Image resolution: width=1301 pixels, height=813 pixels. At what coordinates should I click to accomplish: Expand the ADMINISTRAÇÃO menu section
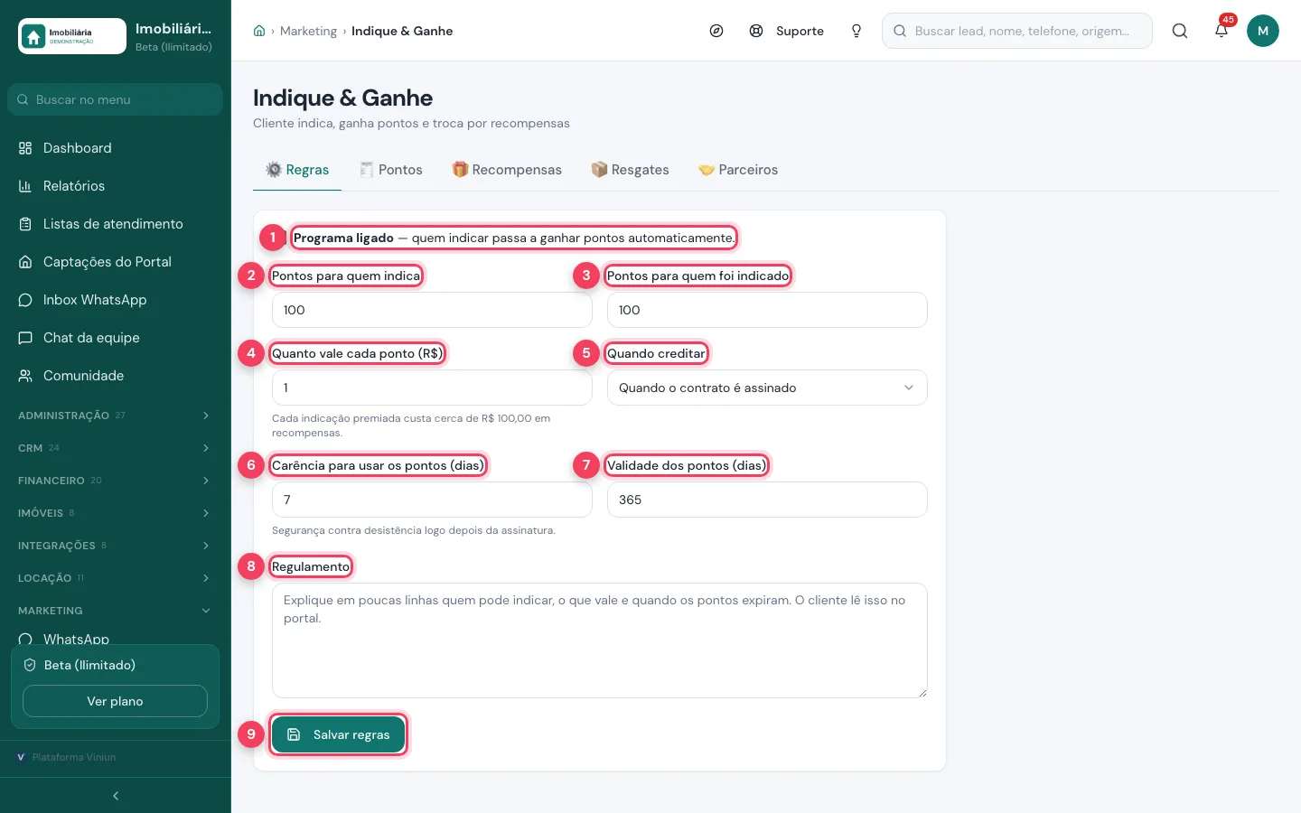click(115, 416)
